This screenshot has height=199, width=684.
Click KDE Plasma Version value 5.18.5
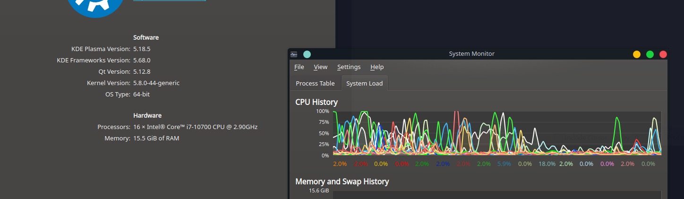coord(142,49)
